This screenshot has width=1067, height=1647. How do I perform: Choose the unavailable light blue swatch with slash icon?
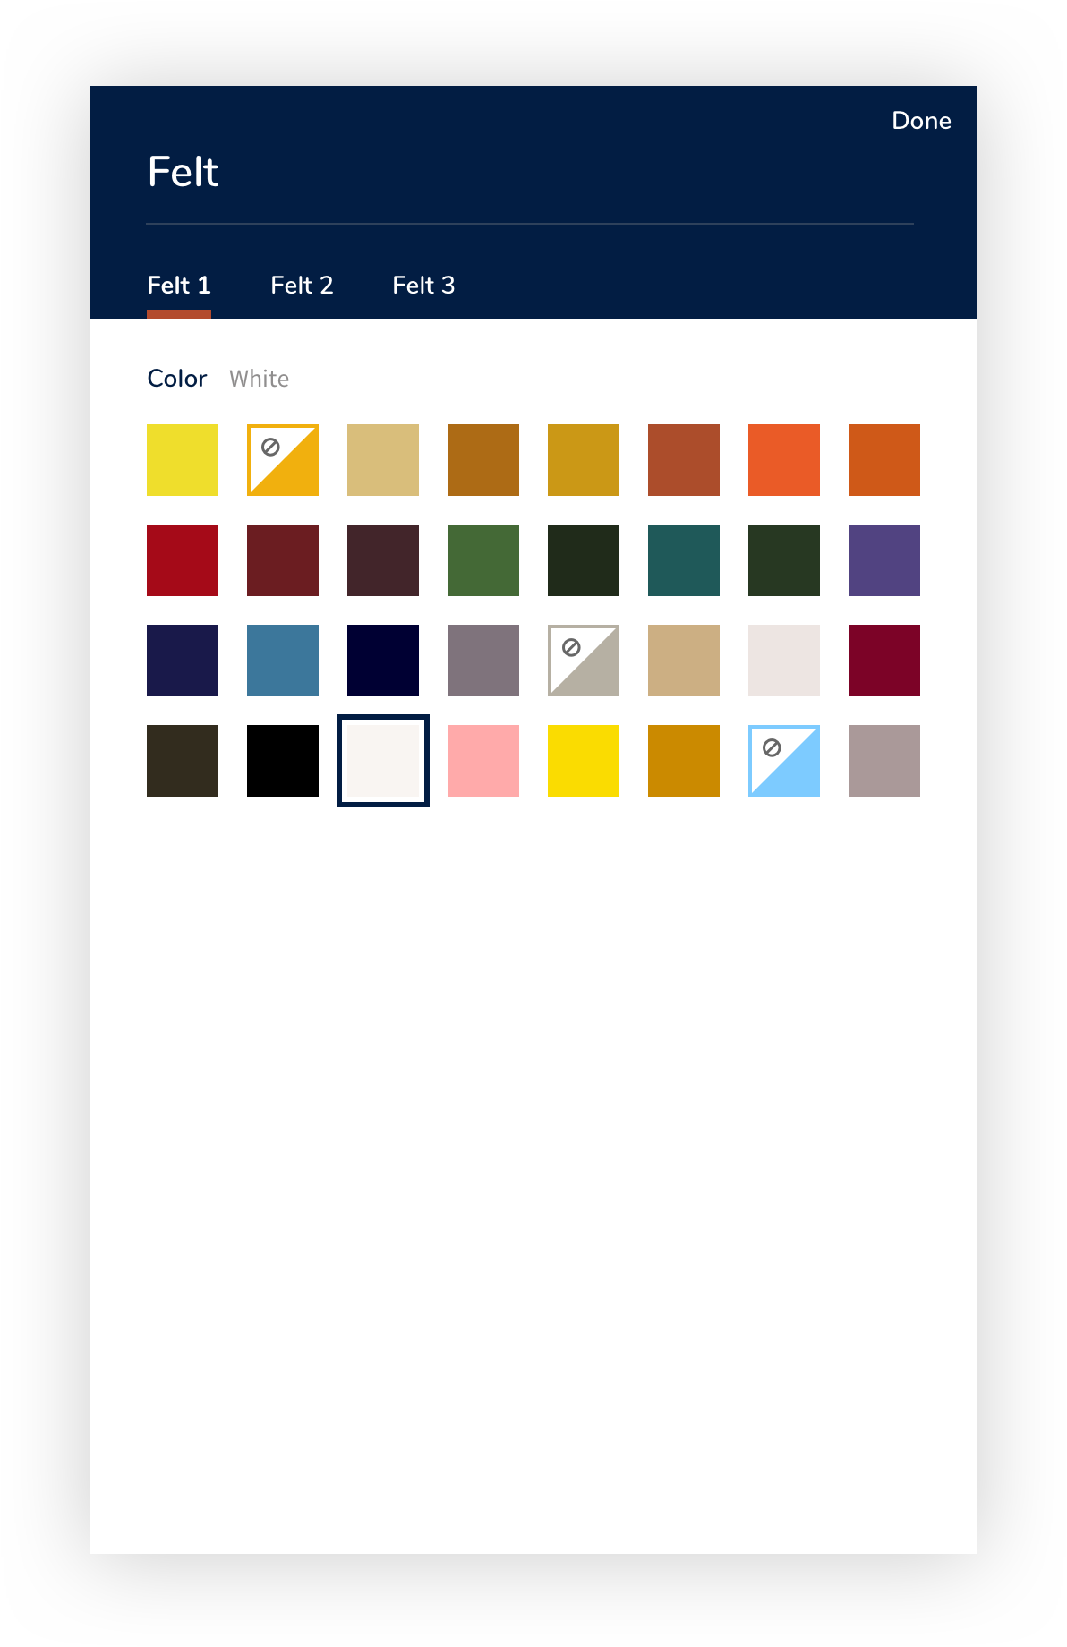(x=784, y=761)
